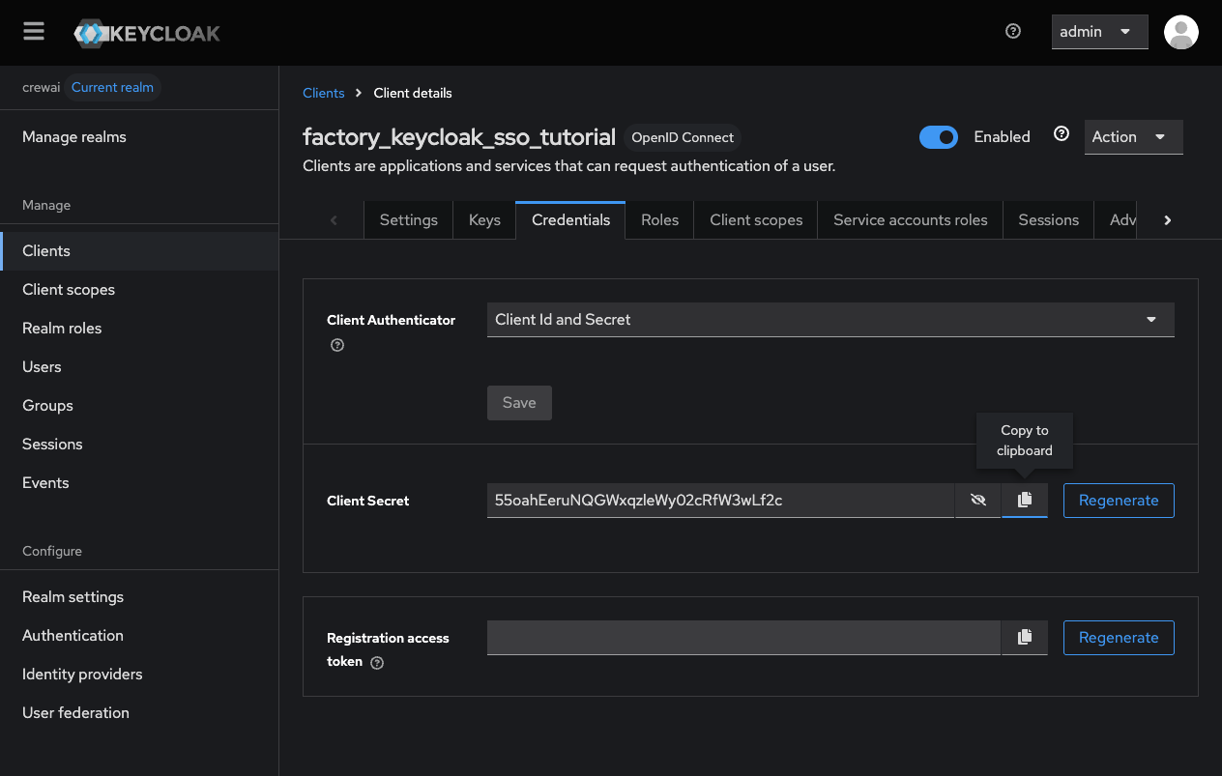This screenshot has width=1222, height=776.
Task: Copy the Registration access token to clipboard
Action: tap(1025, 637)
